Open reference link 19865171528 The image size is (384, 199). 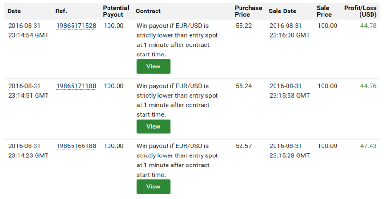76,26
